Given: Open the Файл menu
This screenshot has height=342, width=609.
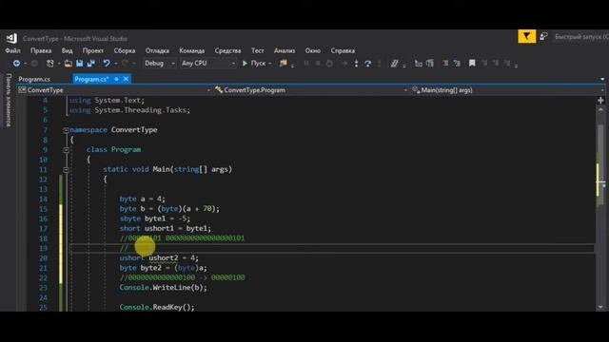Looking at the screenshot, I should click(x=12, y=50).
